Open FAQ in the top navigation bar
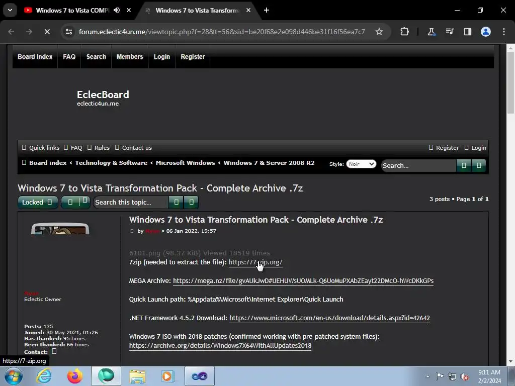This screenshot has width=515, height=386. point(69,57)
